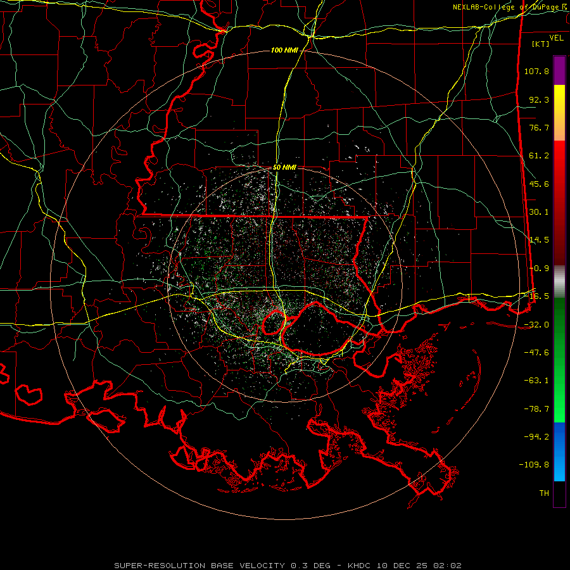Image resolution: width=570 pixels, height=570 pixels.
Task: Click the TH threshold label
Action: [544, 493]
